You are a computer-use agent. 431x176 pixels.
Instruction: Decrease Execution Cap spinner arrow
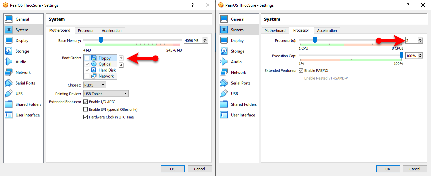pyautogui.click(x=420, y=58)
